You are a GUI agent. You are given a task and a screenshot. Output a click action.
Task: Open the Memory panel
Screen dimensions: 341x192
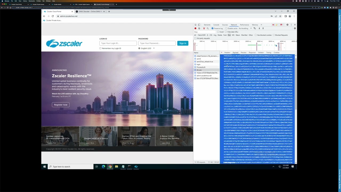click(x=255, y=25)
